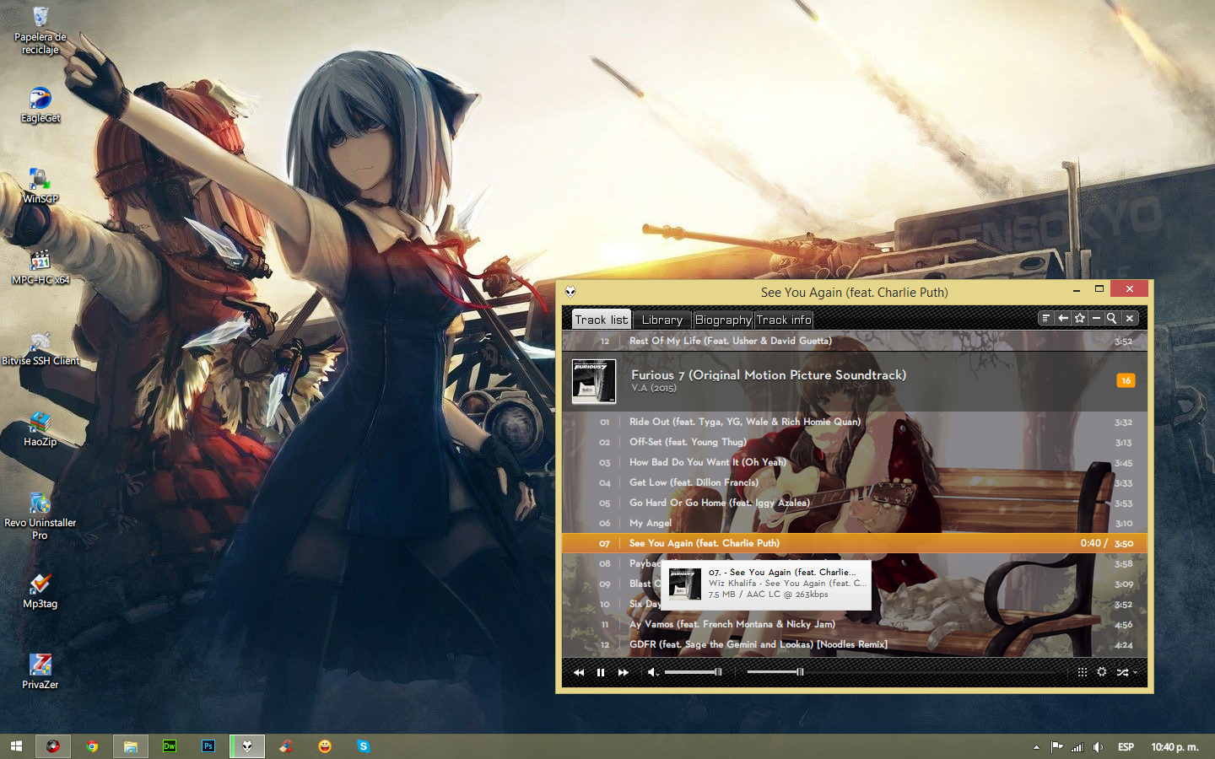
Task: Select track Ay Vamos
Action: (x=854, y=624)
